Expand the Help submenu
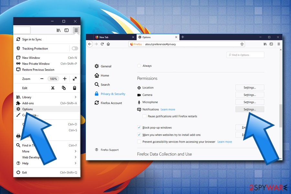This screenshot has height=194, width=291. (x=47, y=163)
